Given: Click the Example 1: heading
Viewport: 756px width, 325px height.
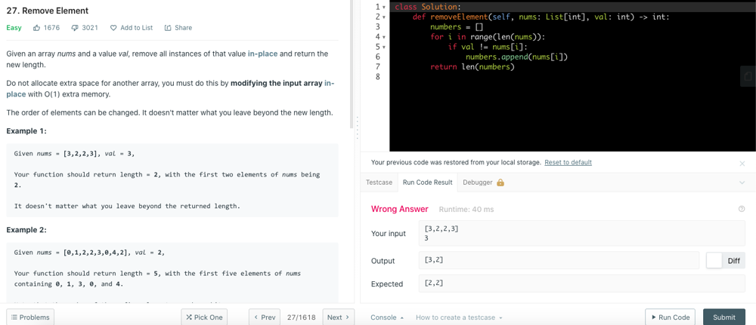Looking at the screenshot, I should [x=26, y=131].
